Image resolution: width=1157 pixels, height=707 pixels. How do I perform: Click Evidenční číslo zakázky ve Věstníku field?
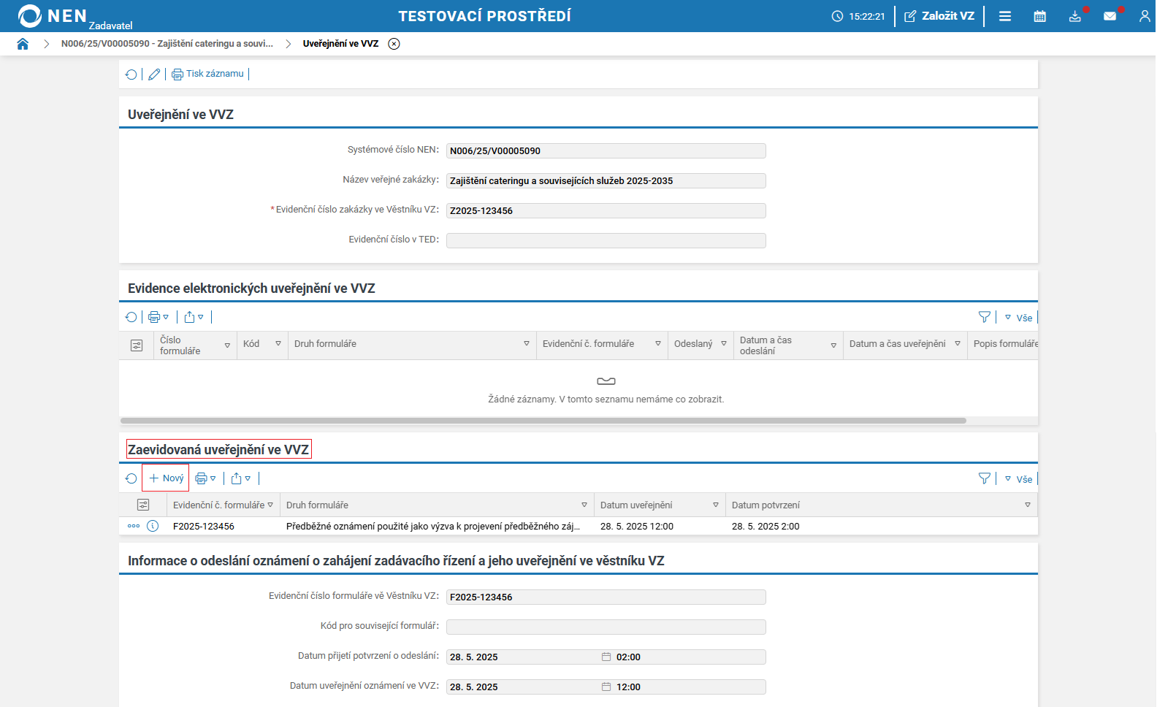[x=606, y=210]
